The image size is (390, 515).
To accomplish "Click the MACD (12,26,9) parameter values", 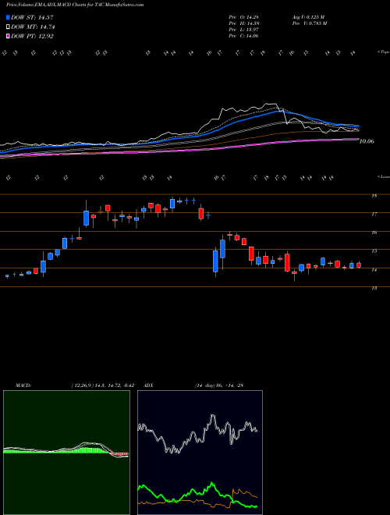I will (102, 385).
